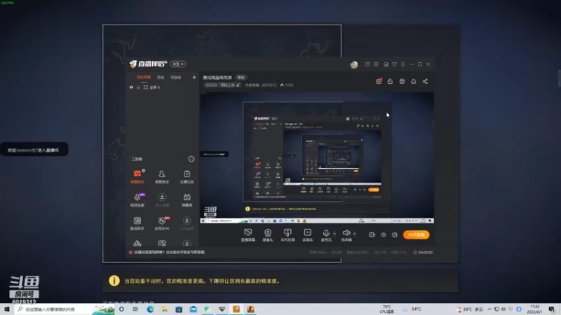Start recording with the camcorder icon
Image resolution: width=561 pixels, height=315 pixels.
pyautogui.click(x=372, y=234)
